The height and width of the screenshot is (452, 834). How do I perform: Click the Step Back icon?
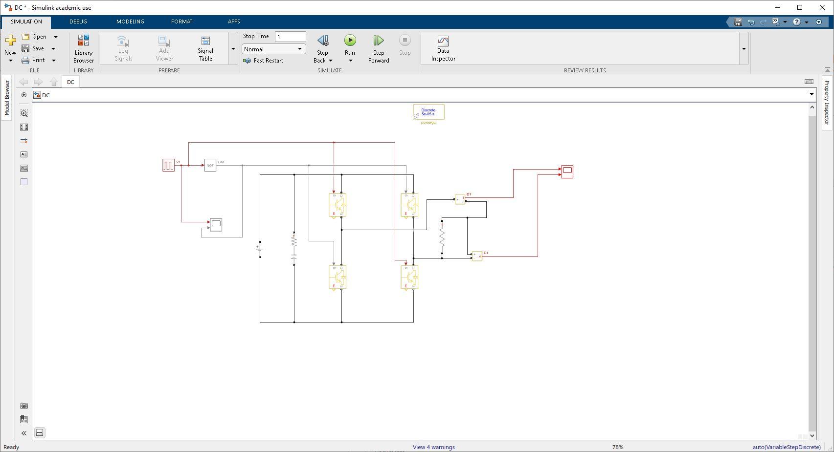click(323, 41)
